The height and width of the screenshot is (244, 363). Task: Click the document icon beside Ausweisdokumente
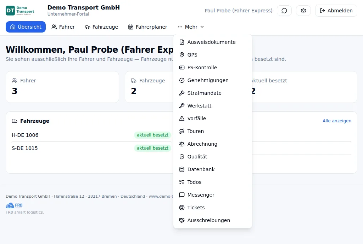(182, 42)
